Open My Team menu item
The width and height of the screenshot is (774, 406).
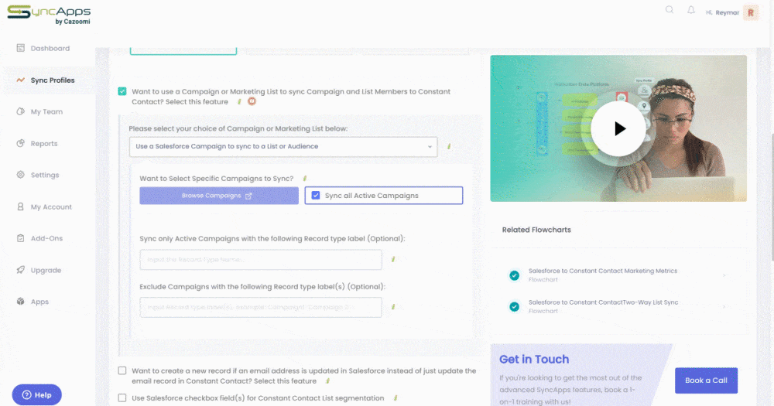[x=46, y=111]
